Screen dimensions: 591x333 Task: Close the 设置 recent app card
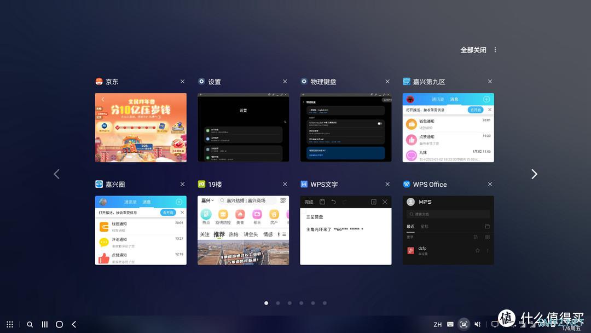point(285,82)
